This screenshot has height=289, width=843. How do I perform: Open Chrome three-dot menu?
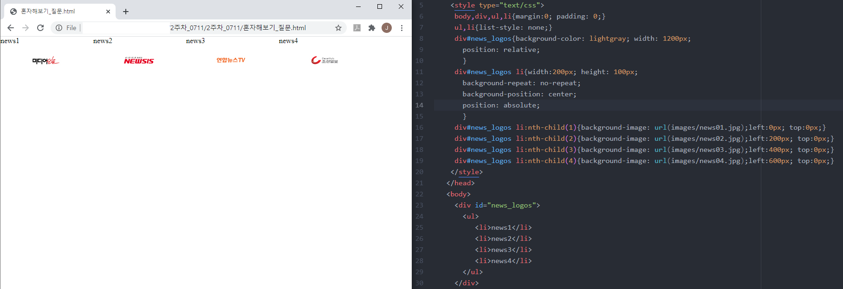(x=402, y=28)
